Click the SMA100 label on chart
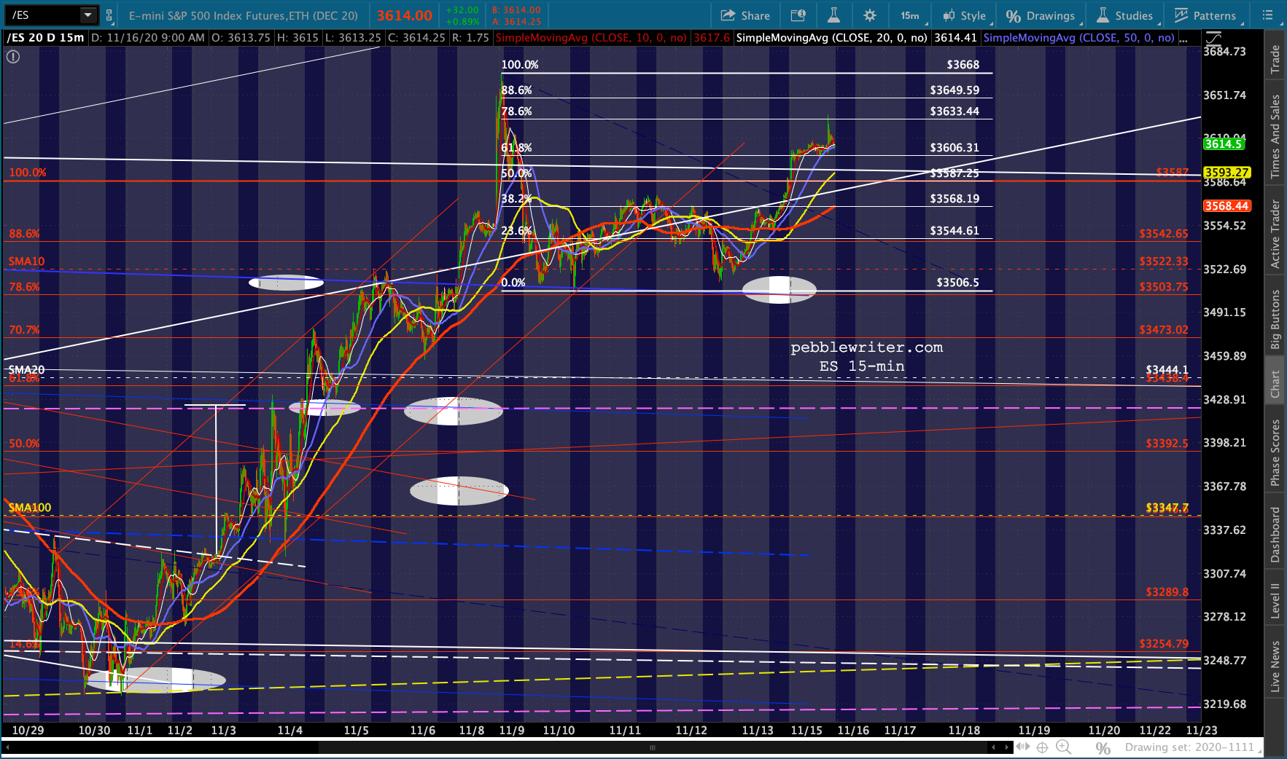The width and height of the screenshot is (1287, 759). coord(30,508)
